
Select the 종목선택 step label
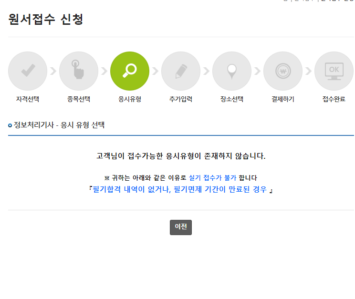click(x=79, y=99)
